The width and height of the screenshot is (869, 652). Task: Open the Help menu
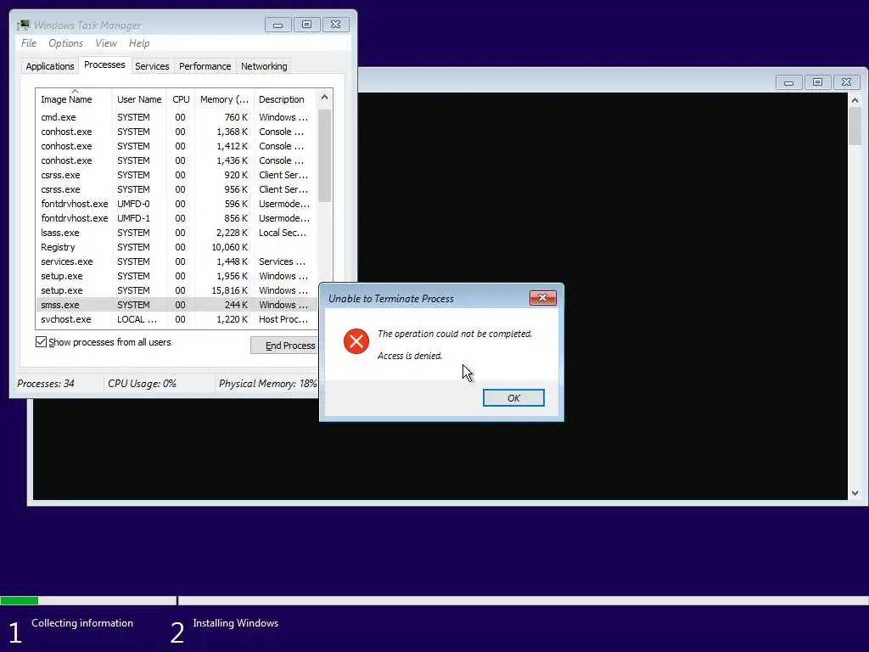139,43
